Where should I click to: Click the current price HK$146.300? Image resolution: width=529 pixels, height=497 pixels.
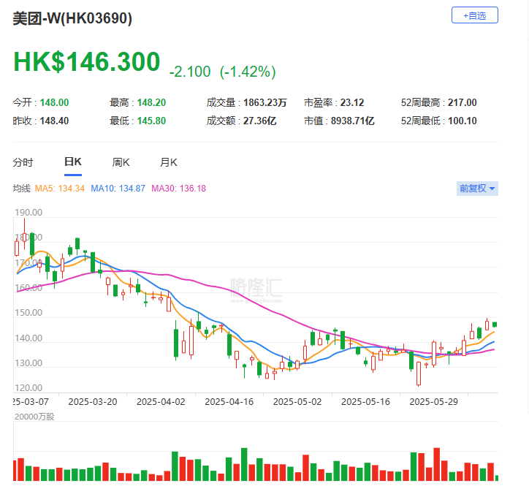pos(87,61)
